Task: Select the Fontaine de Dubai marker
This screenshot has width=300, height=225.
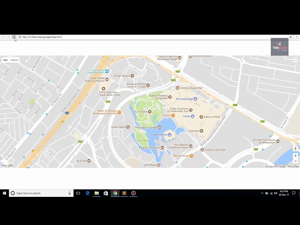Action: [x=202, y=150]
